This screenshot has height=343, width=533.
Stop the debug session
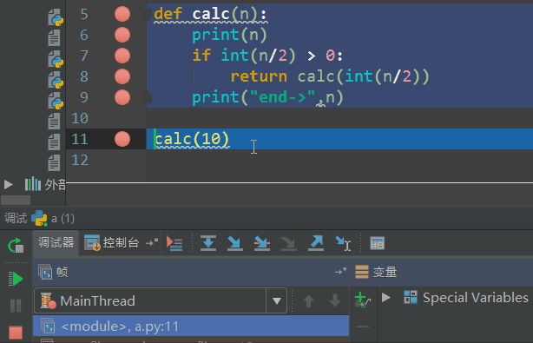click(x=16, y=333)
